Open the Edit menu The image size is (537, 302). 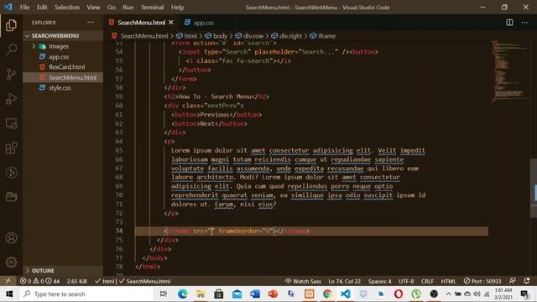coord(42,8)
